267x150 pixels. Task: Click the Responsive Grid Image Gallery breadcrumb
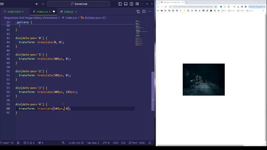[31, 17]
